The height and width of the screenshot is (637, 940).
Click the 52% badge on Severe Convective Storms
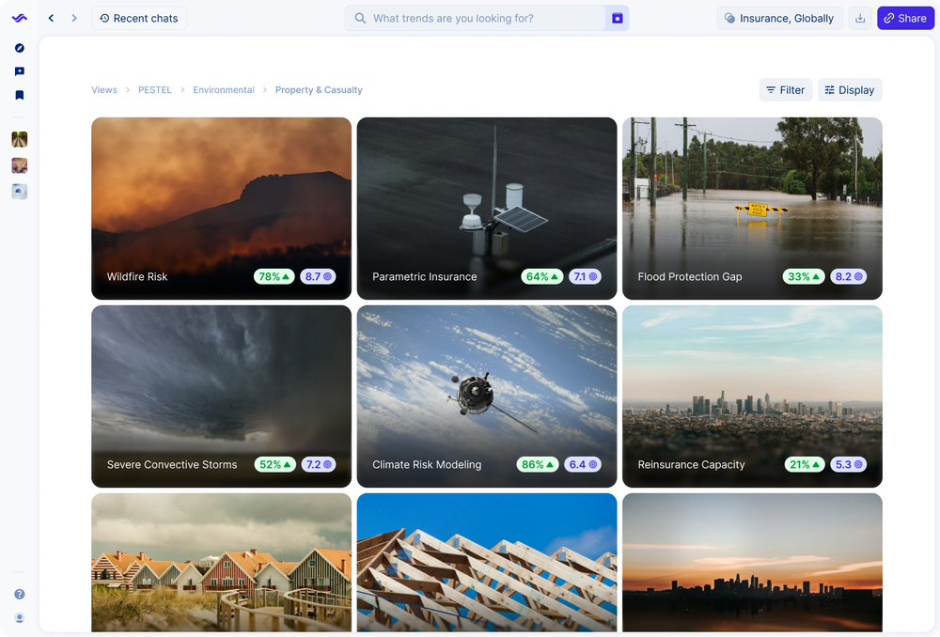click(275, 464)
